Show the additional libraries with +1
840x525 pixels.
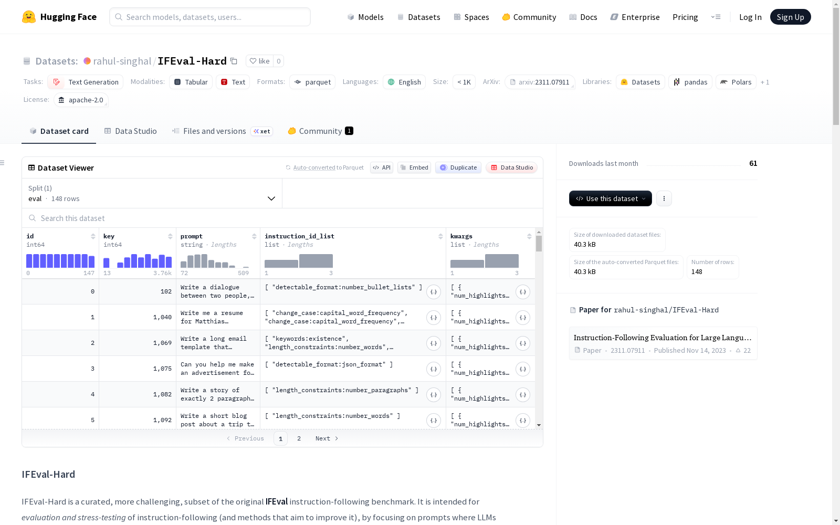coord(765,82)
